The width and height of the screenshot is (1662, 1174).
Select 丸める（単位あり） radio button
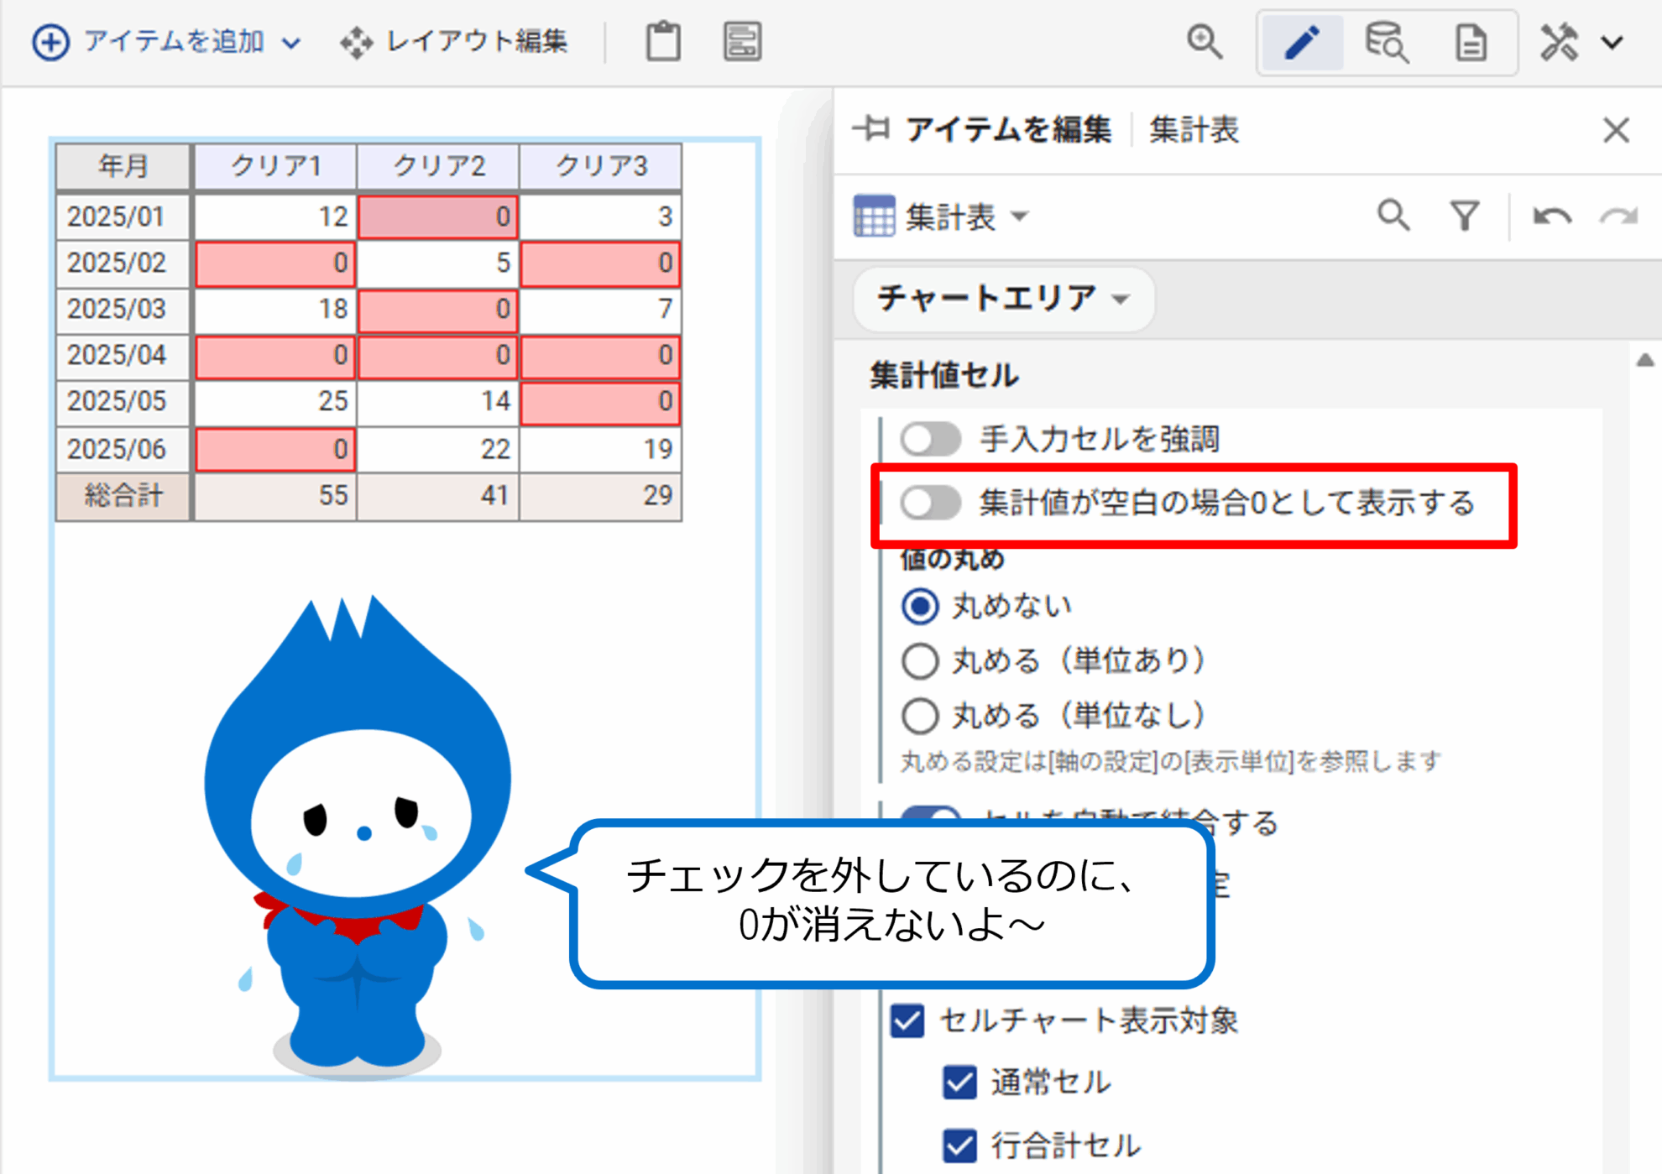(920, 661)
